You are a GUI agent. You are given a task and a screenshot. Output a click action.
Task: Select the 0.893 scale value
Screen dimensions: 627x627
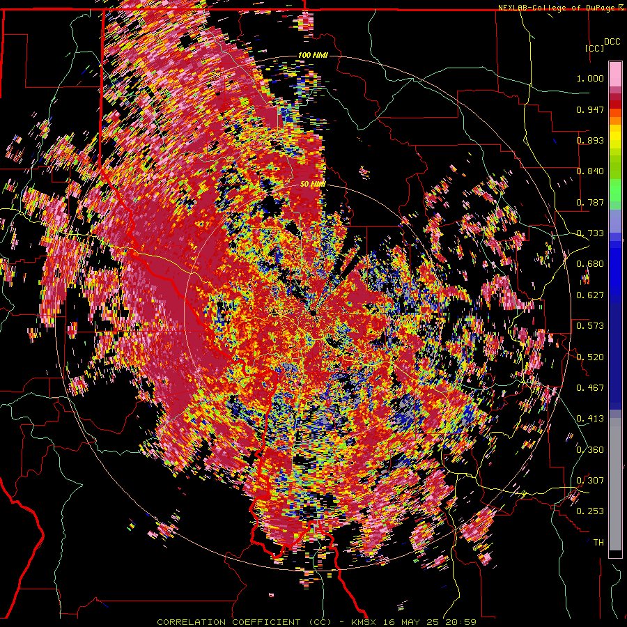point(590,140)
